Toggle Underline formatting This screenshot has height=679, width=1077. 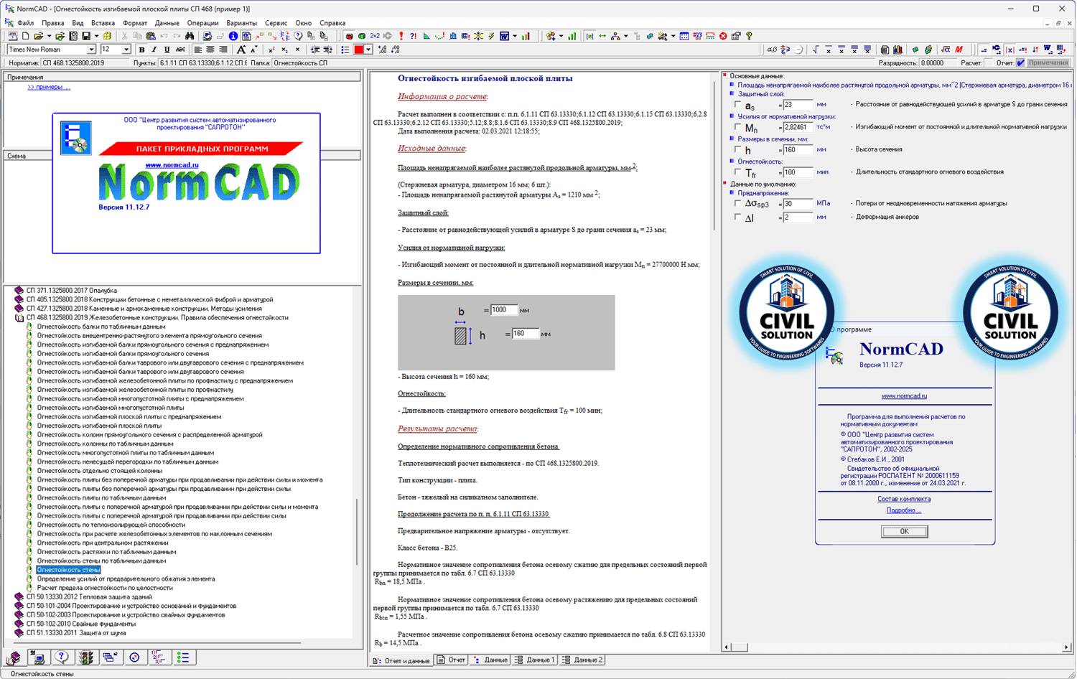coord(167,50)
